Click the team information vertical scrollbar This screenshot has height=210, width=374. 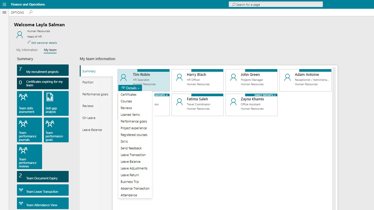click(334, 139)
